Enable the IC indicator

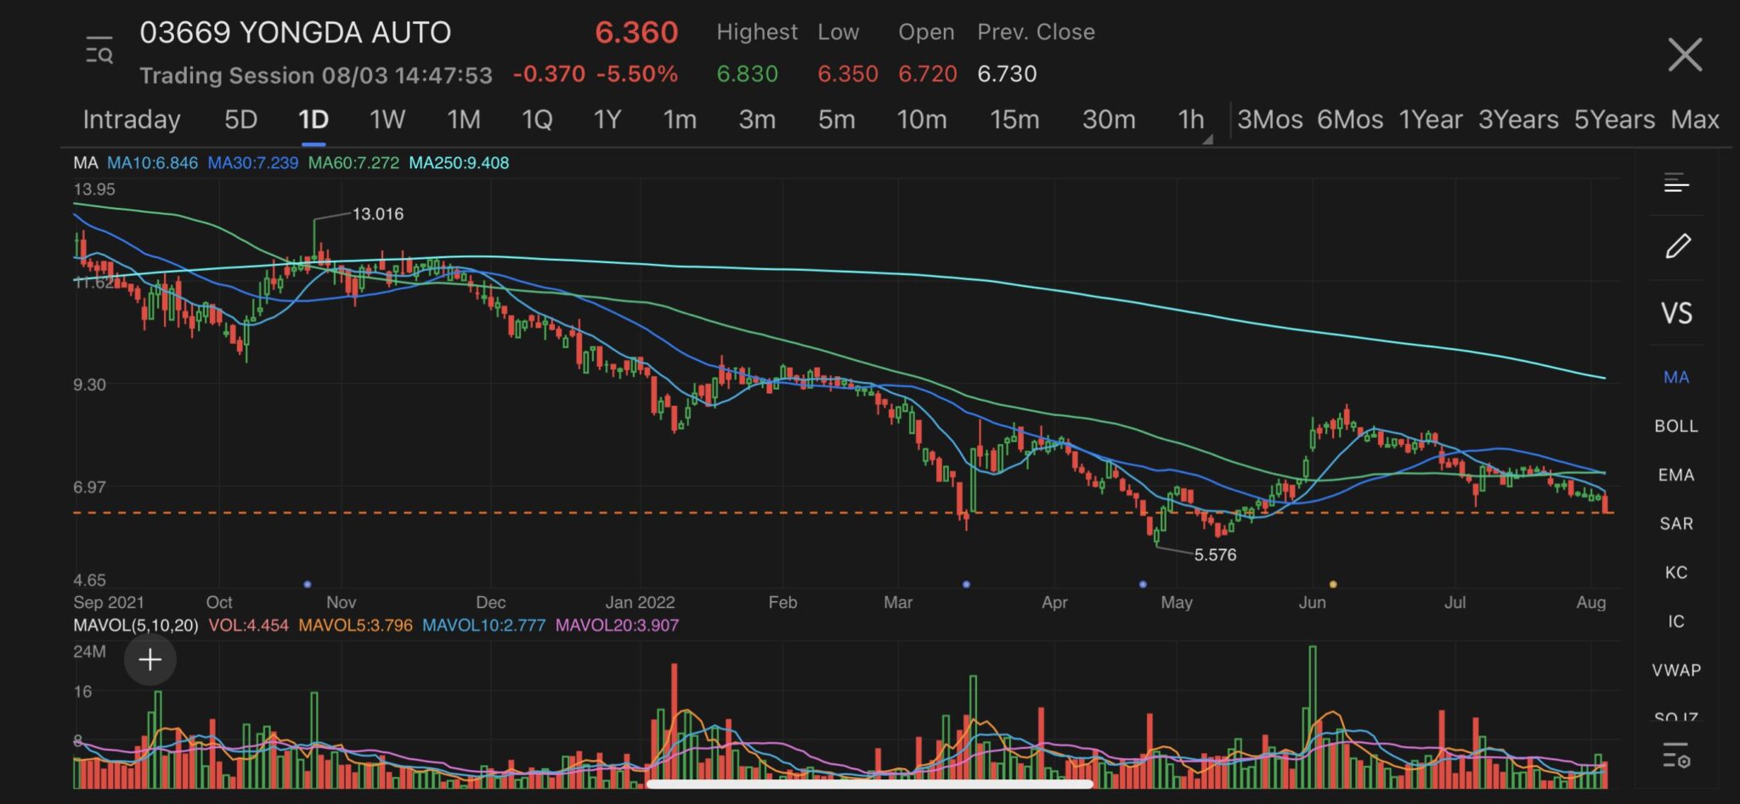tap(1676, 621)
